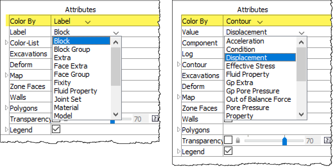This screenshot has height=167, width=334.
Task: Choose Joint Set in the Label list
Action: pos(68,99)
